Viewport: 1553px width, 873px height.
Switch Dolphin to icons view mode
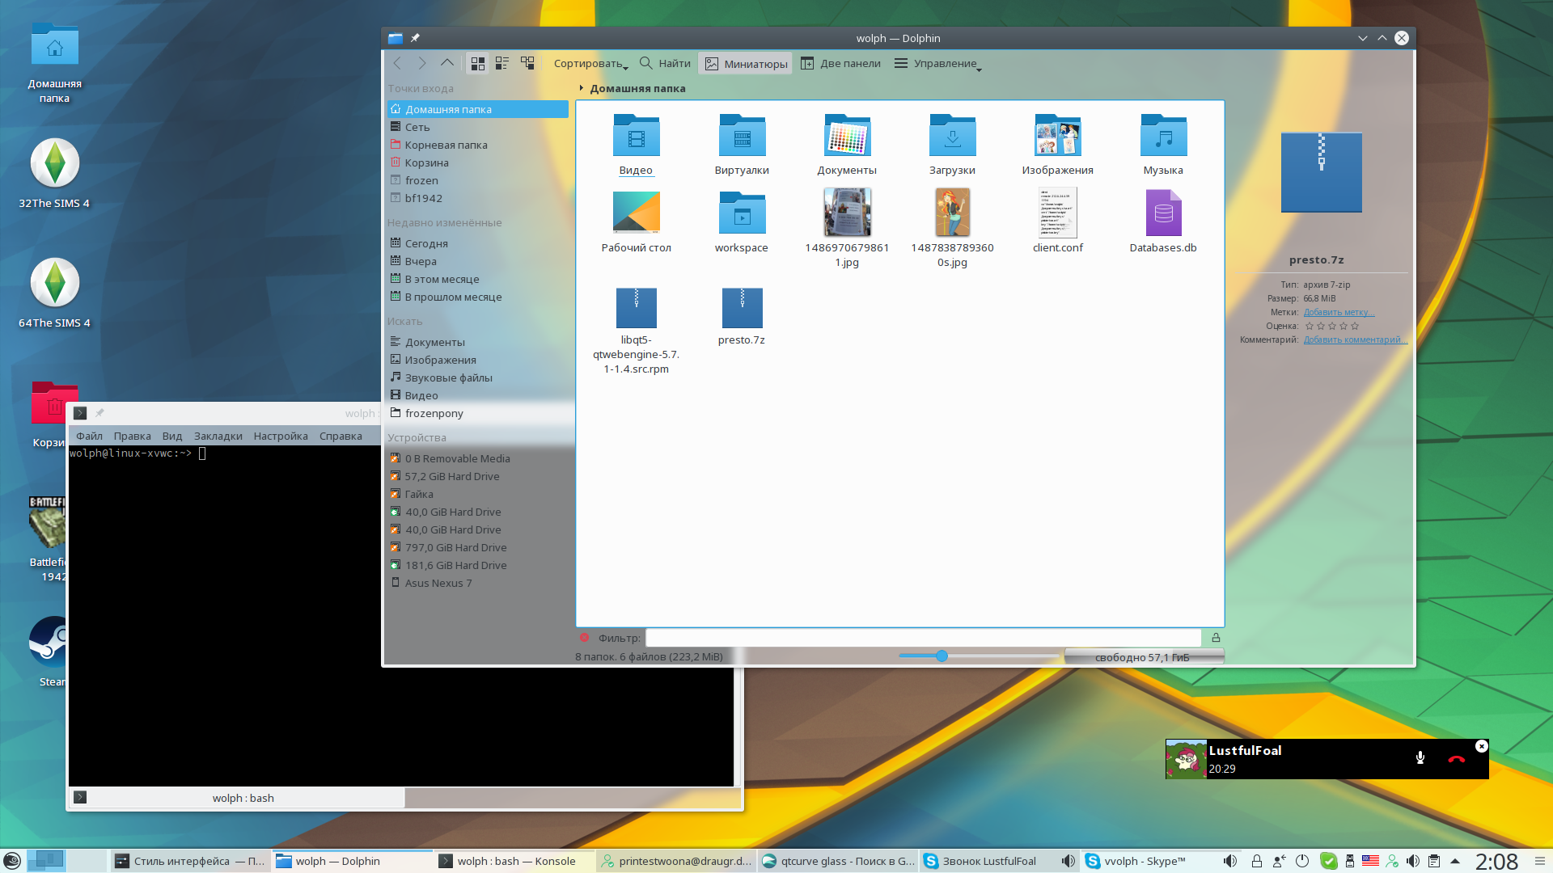point(478,63)
